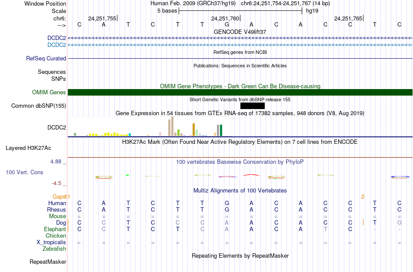The image size is (413, 272).
Task: Click the DCDC2 label beside GTEx chart
Action: [57, 127]
